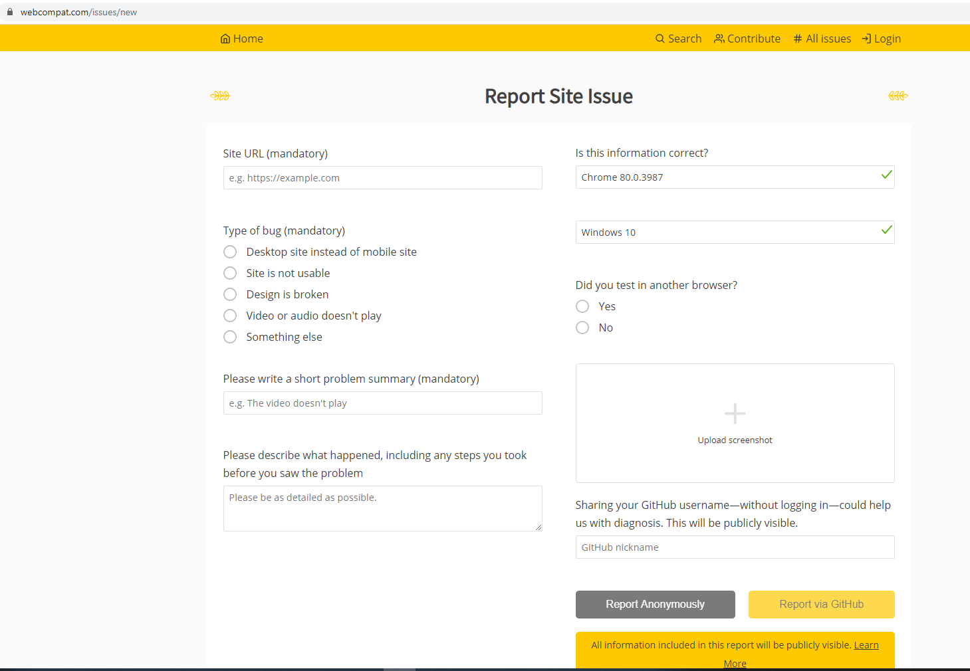Screen dimensions: 970x671
Task: Click the Search magnifier icon
Action: [x=660, y=39]
